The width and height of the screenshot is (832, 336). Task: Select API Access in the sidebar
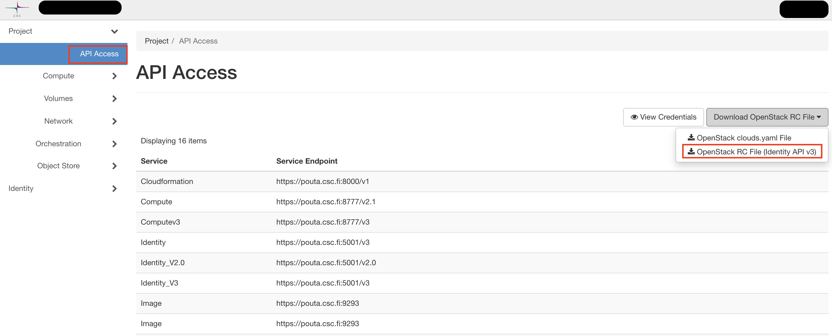(98, 54)
